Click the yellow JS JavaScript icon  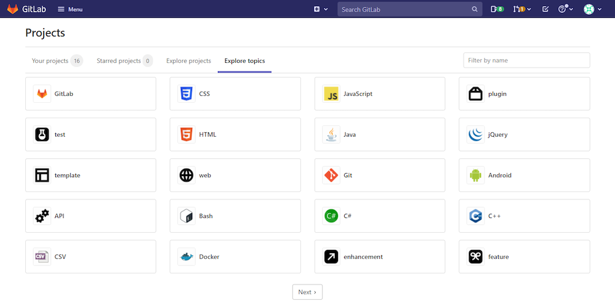click(331, 94)
